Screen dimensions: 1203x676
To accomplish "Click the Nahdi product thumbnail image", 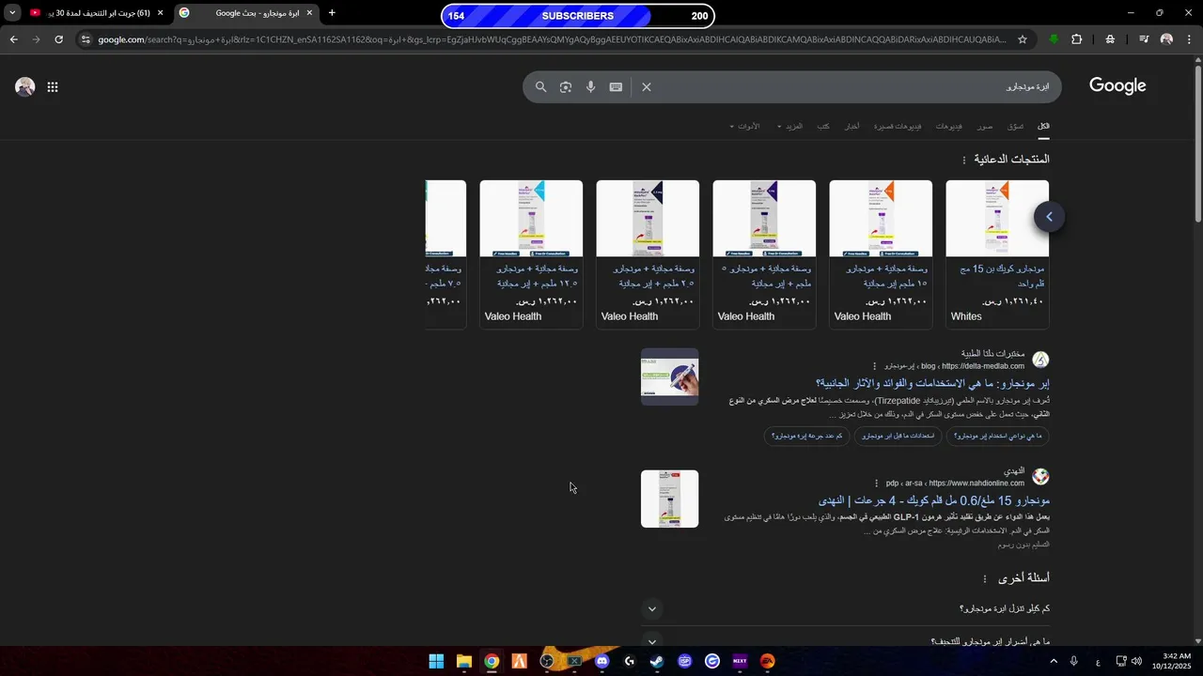I will (669, 499).
